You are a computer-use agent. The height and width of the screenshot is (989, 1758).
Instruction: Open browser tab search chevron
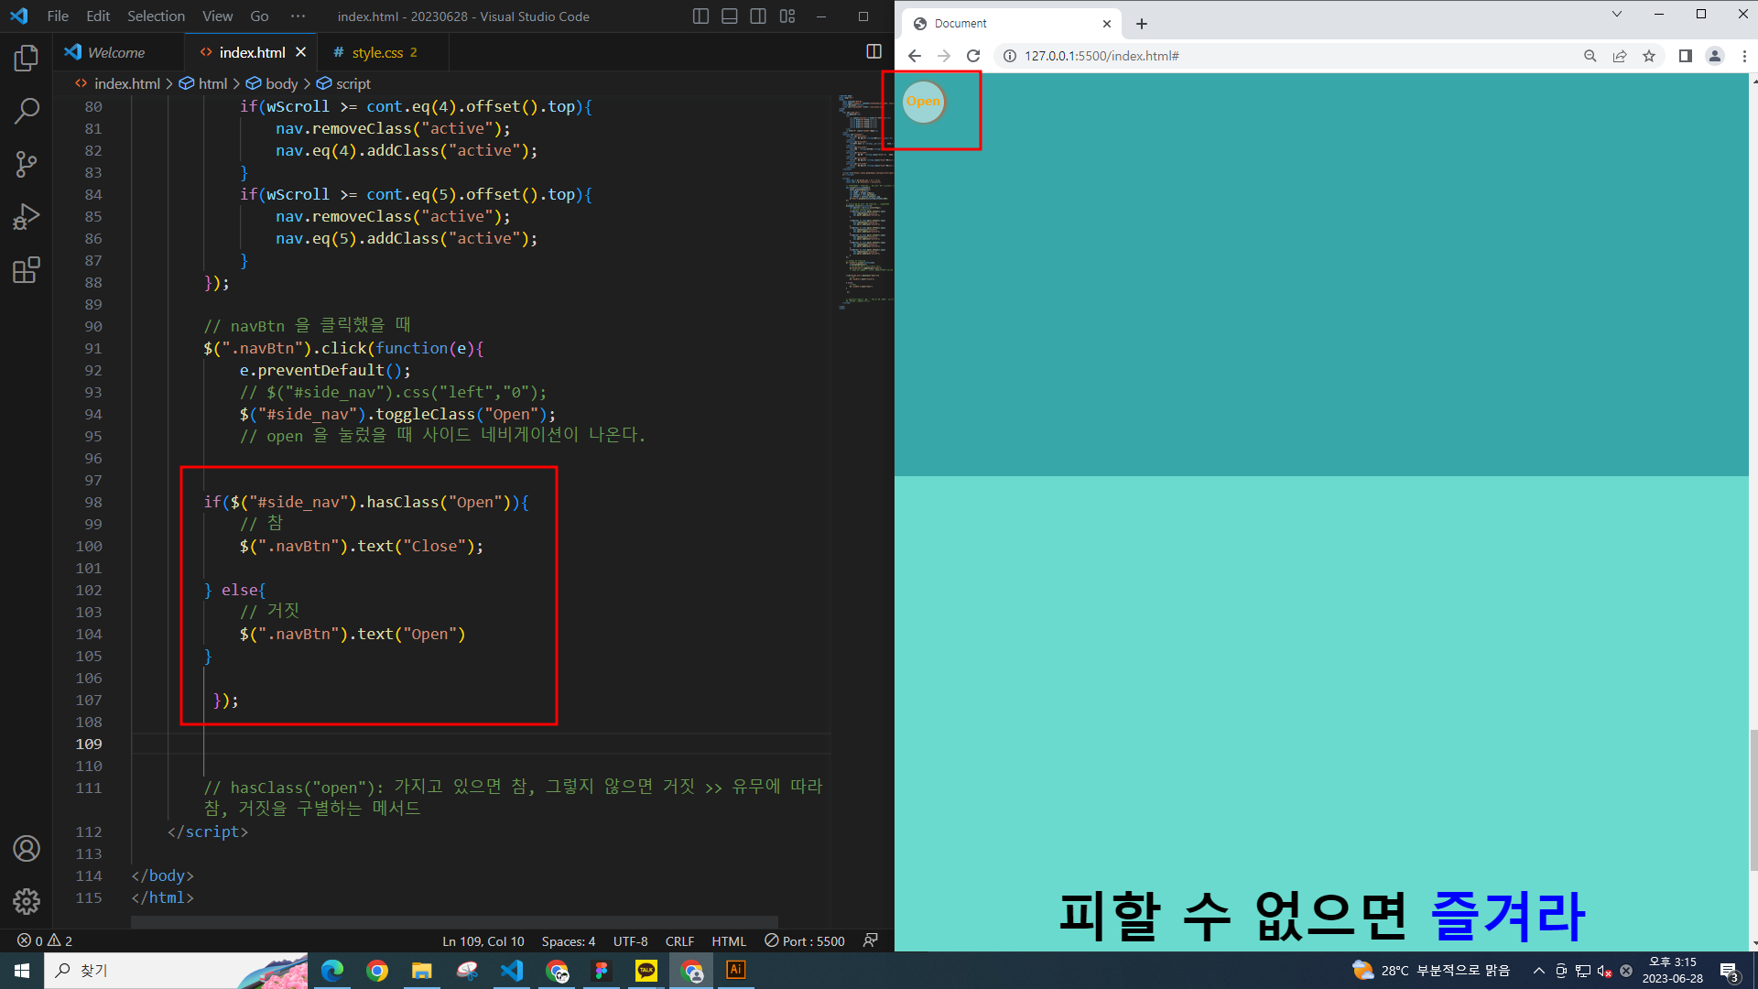pyautogui.click(x=1616, y=15)
